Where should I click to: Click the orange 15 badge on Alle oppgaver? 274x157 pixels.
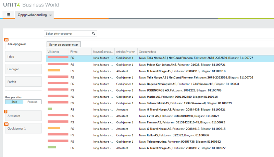tap(6, 40)
